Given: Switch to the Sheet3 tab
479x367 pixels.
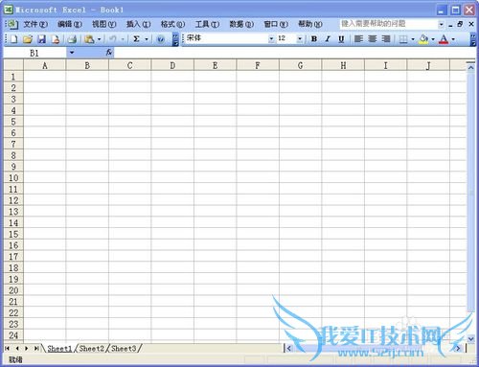Looking at the screenshot, I should (x=124, y=349).
